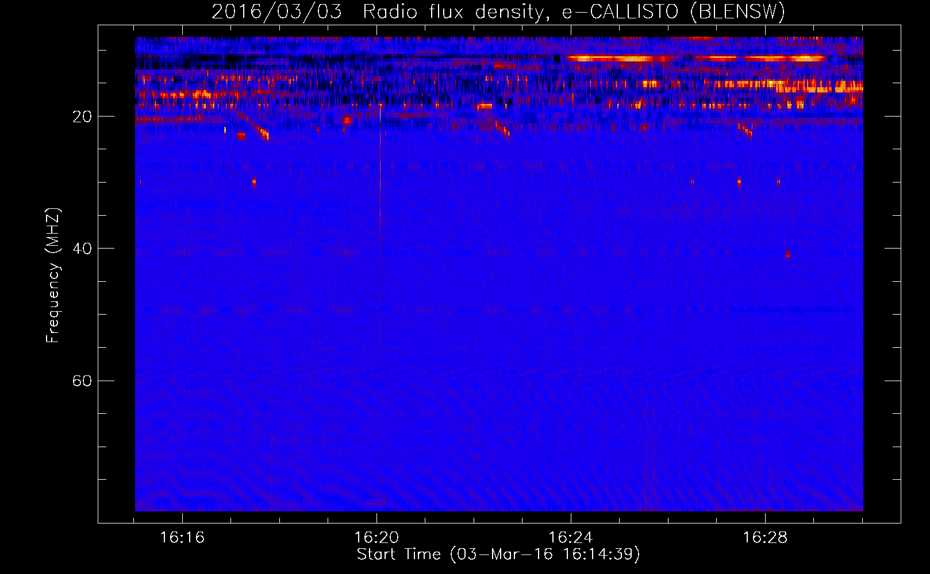The image size is (930, 574).
Task: Select the '16:16' time tick label
Action: click(x=182, y=537)
